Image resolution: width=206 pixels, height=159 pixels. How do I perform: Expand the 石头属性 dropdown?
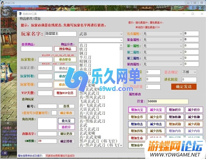coord(163,34)
